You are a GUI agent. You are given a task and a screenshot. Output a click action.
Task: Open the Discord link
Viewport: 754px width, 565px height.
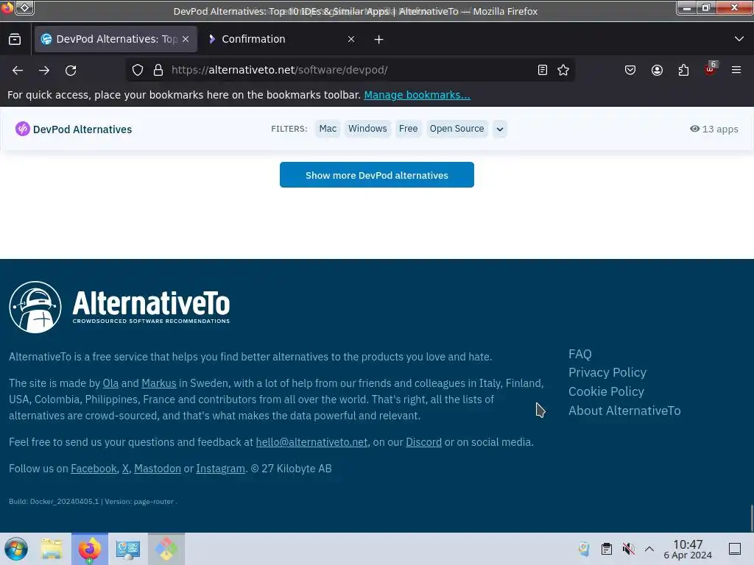(423, 442)
